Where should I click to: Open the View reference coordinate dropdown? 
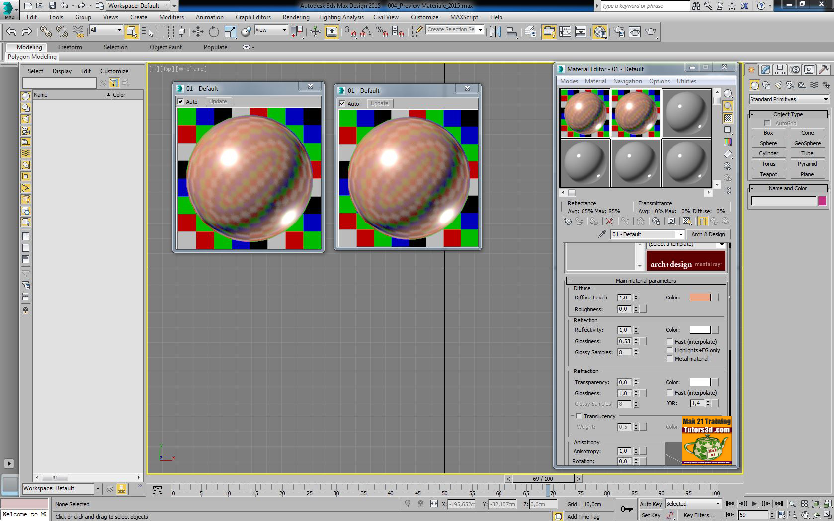[271, 30]
